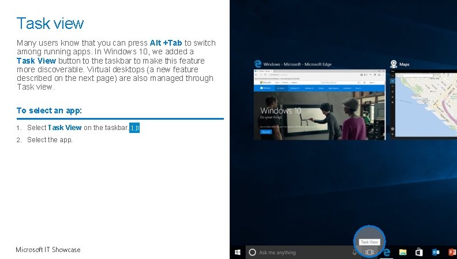Screen dimensions: 457x259
Task: Click 'Windows 10' headline in Edge thumbnail
Action: (280, 110)
